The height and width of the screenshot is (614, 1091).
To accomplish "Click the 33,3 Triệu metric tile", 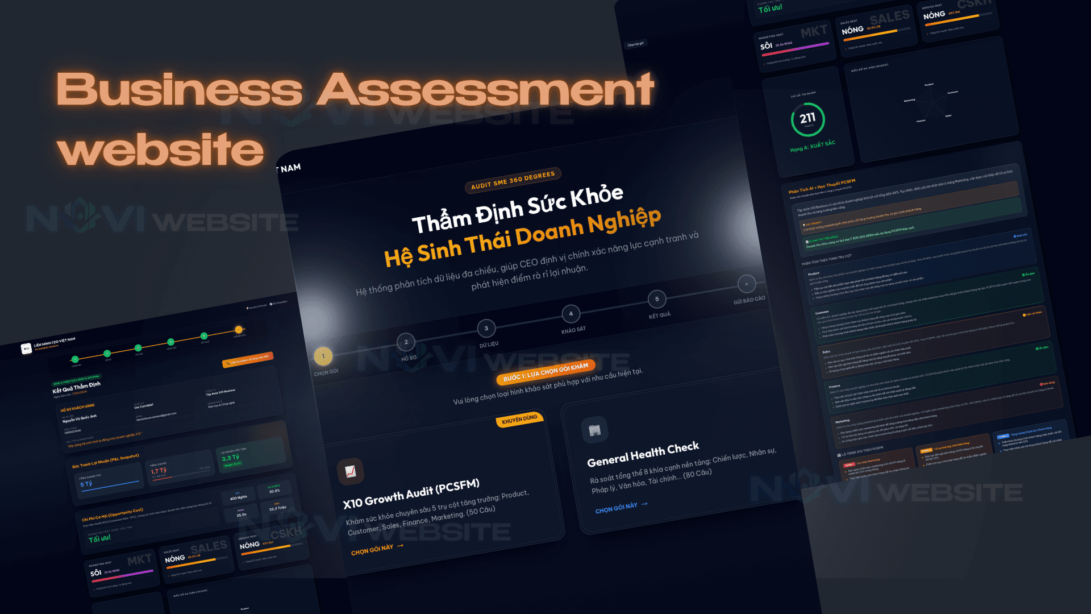I will pyautogui.click(x=278, y=507).
